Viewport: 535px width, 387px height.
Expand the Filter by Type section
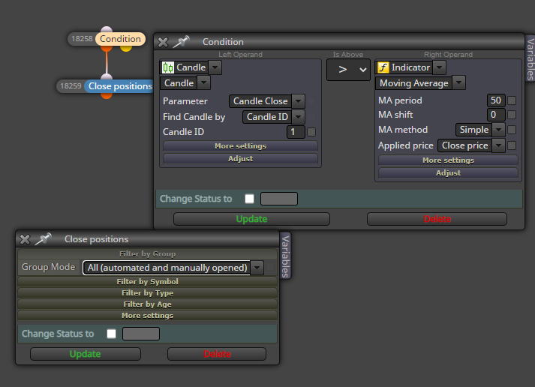click(x=147, y=293)
